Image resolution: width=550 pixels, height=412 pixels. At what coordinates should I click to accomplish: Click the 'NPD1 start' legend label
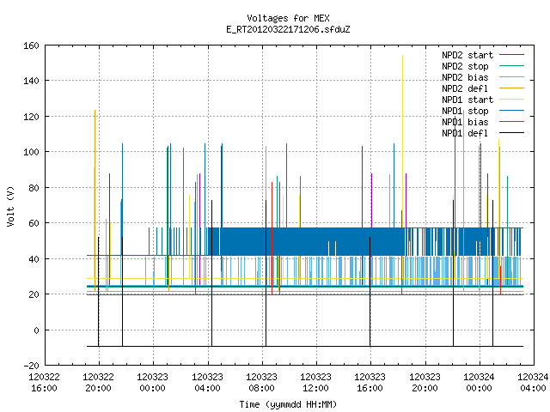pos(467,100)
